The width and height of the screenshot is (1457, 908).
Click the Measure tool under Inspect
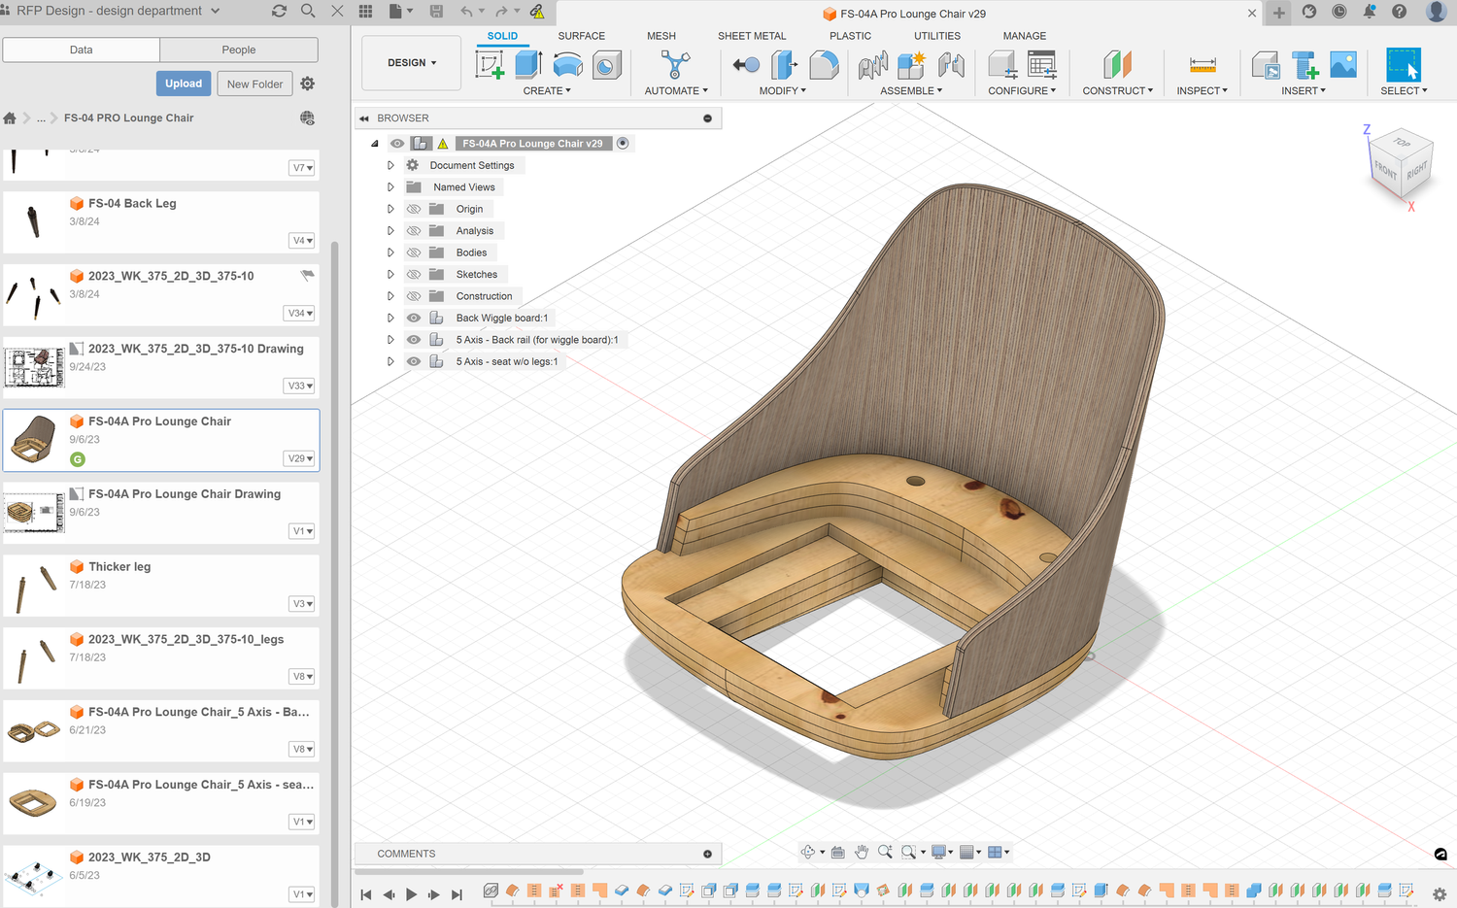click(x=1203, y=65)
